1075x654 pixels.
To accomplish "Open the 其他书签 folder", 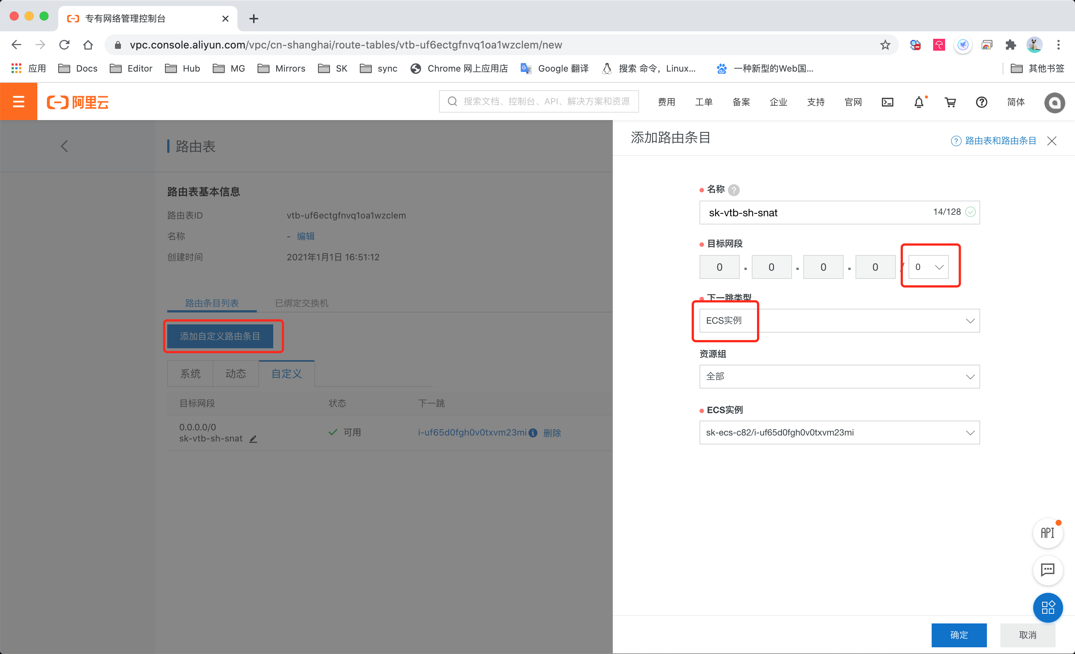I will (x=1037, y=68).
